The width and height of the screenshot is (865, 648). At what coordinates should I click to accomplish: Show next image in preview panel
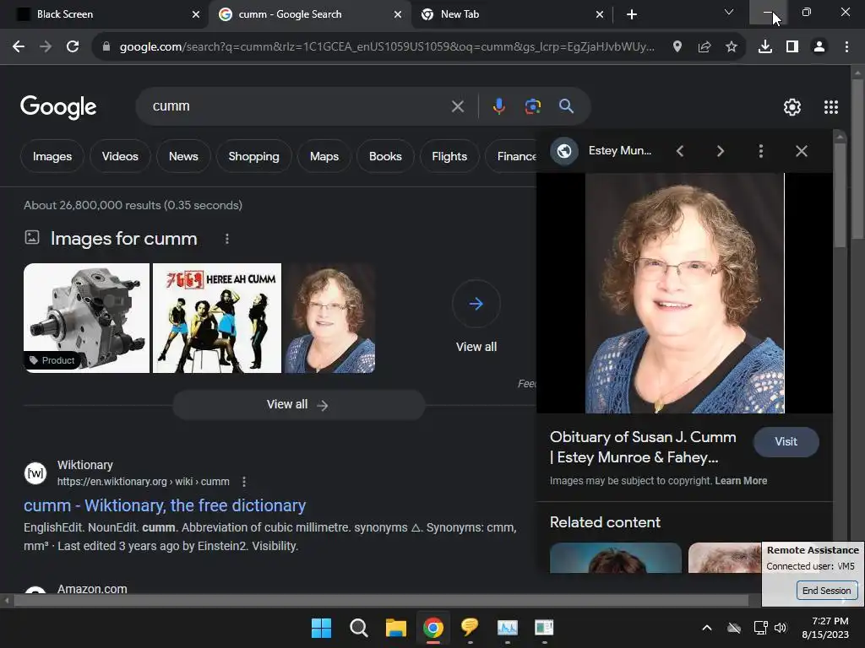pos(720,151)
